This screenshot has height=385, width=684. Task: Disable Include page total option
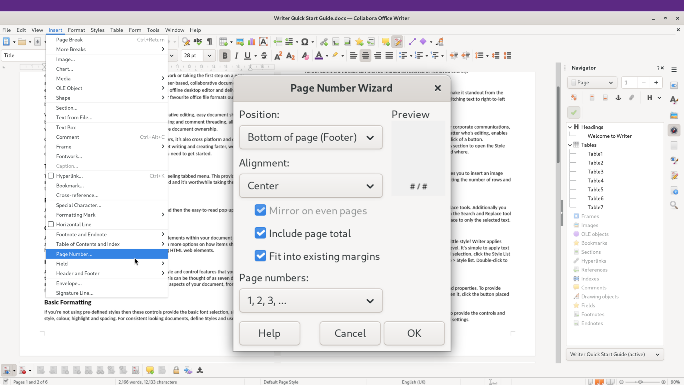261,233
